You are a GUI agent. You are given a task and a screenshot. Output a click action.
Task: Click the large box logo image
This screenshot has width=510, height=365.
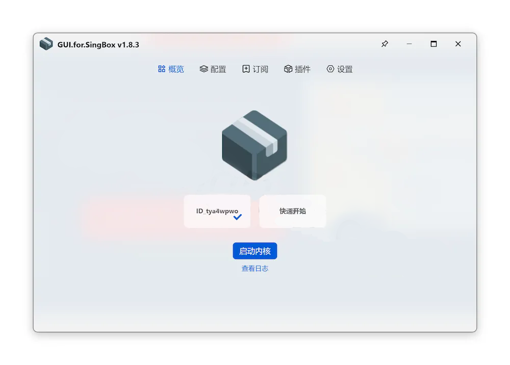pyautogui.click(x=254, y=145)
